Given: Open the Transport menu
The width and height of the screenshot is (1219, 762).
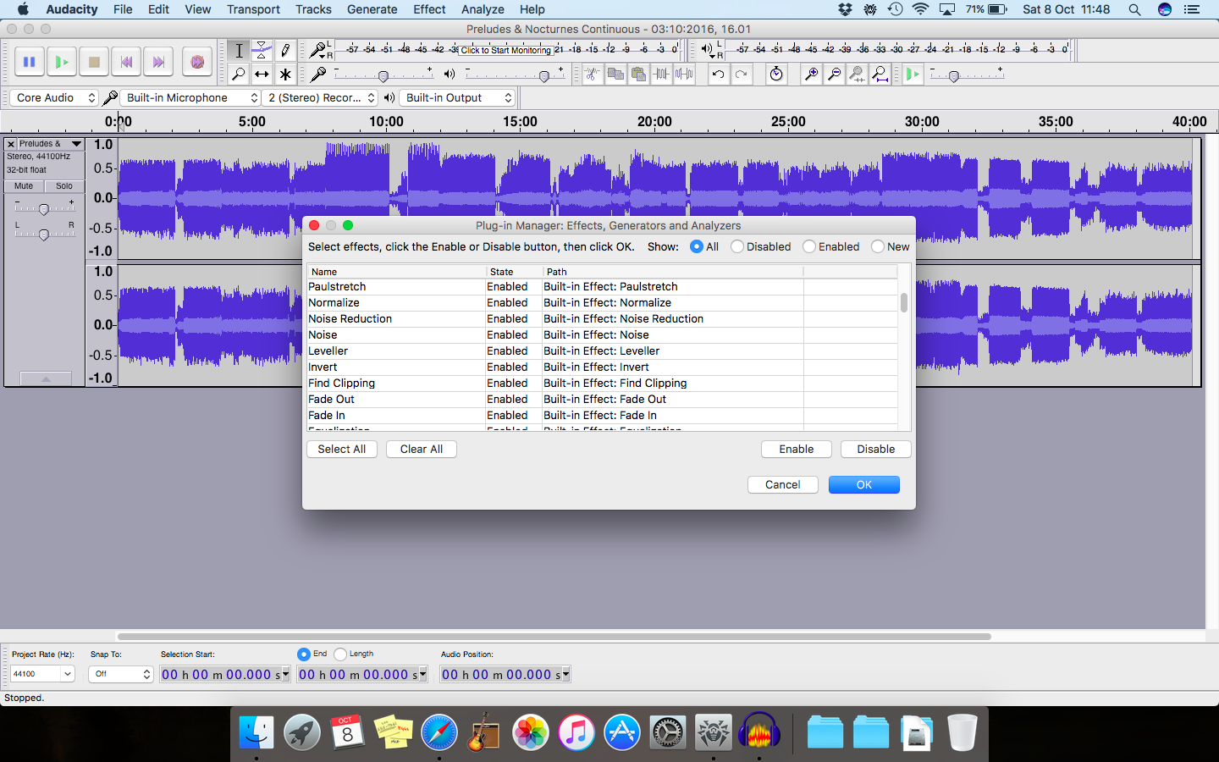Looking at the screenshot, I should click(253, 9).
